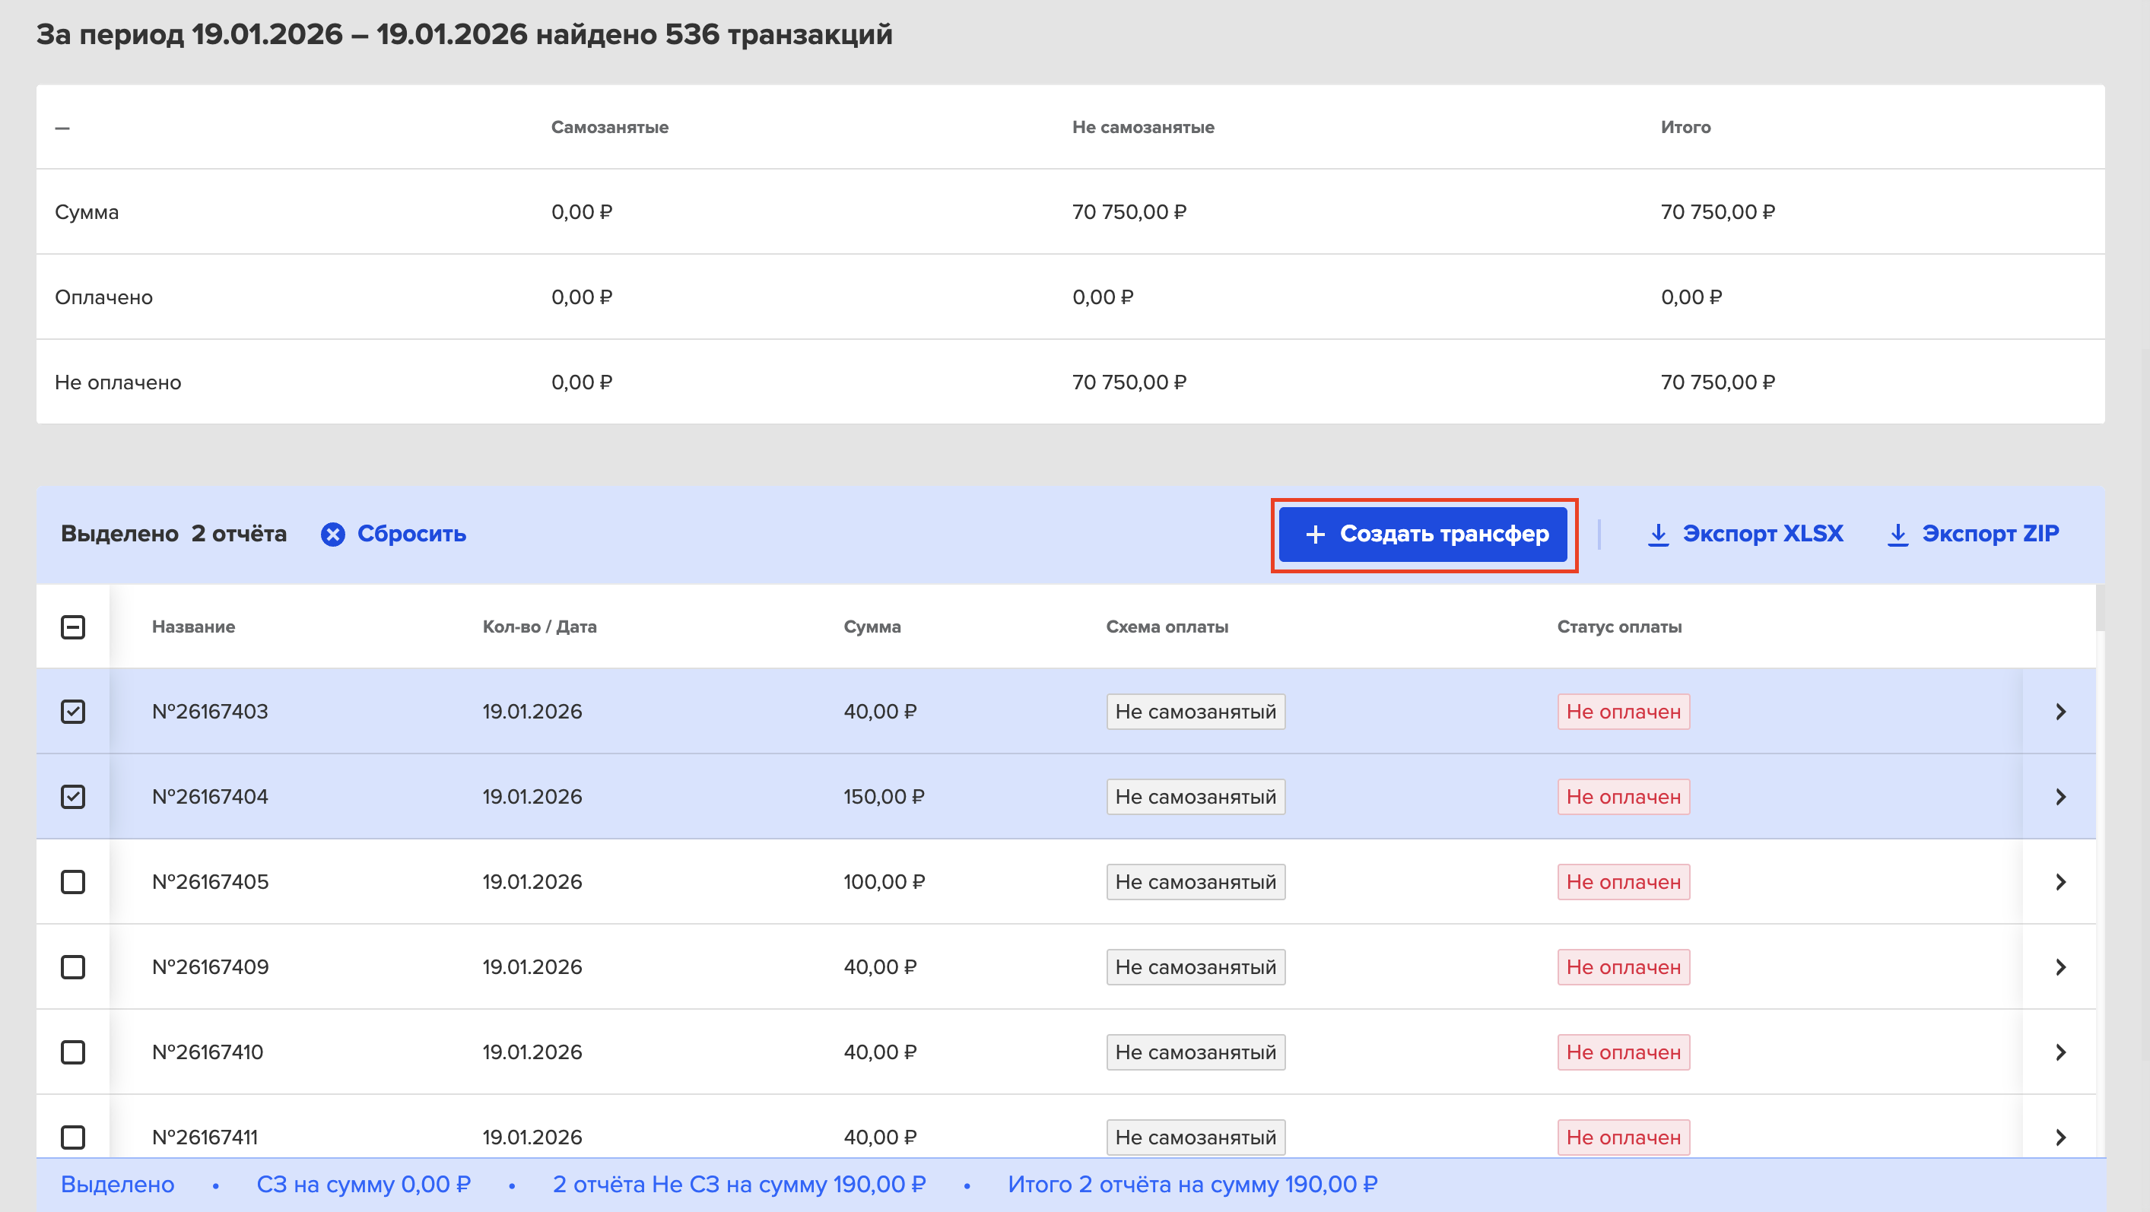
Task: Toggle the select-all checkbox in table header
Action: pos(74,627)
